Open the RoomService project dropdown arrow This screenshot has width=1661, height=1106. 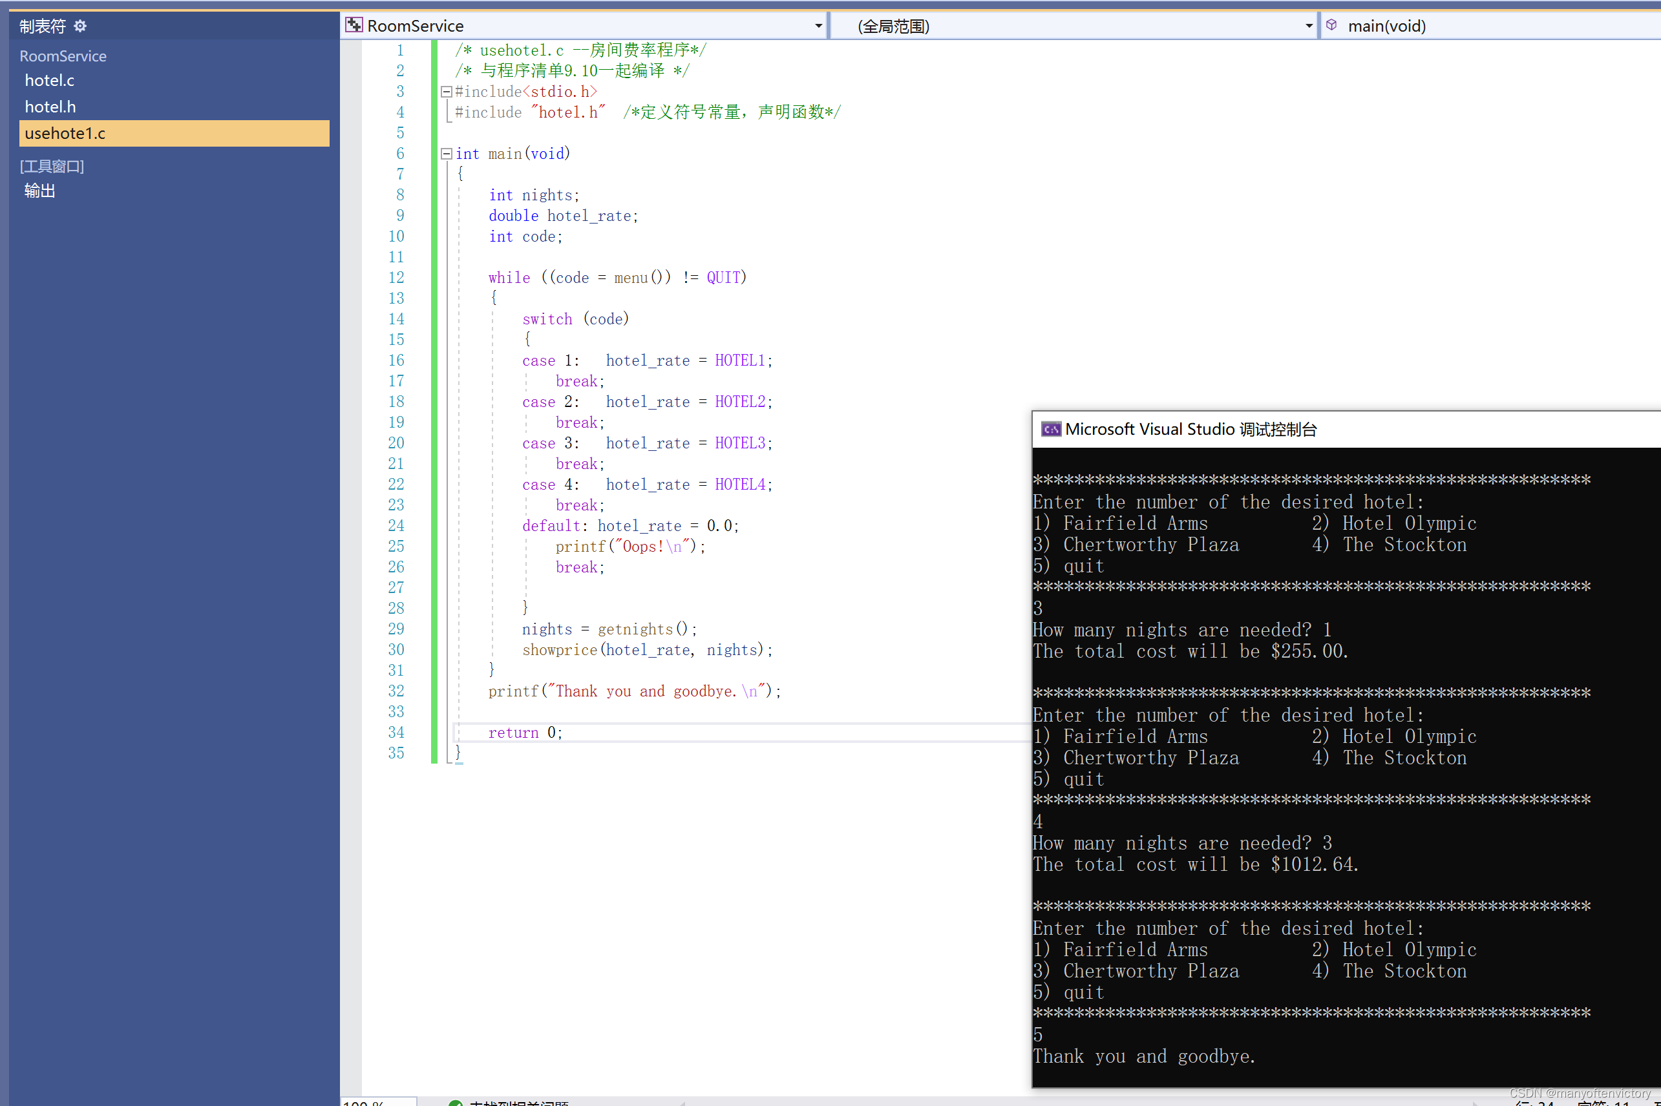click(818, 26)
